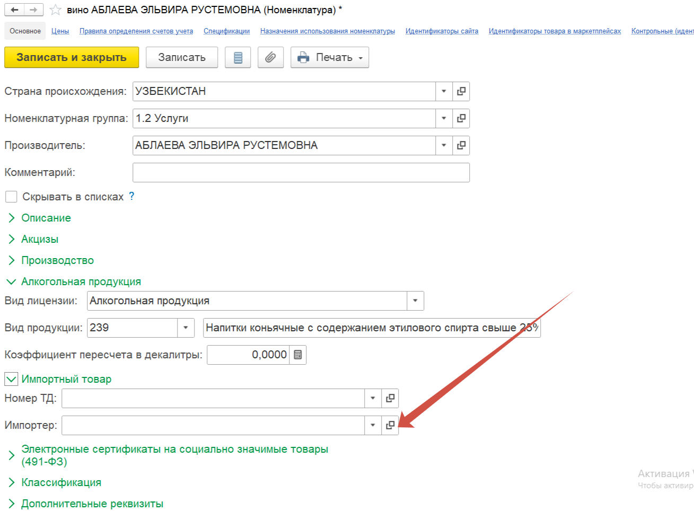This screenshot has height=511, width=694.
Task: Open attached files via paperclip icon
Action: click(270, 57)
